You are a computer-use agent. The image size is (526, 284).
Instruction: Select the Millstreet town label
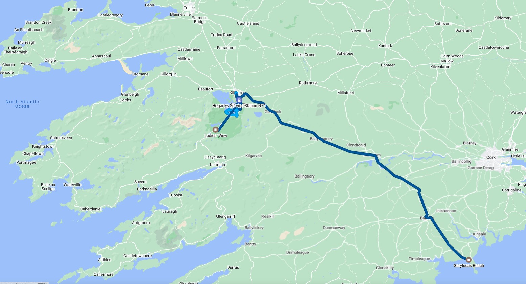(x=345, y=93)
